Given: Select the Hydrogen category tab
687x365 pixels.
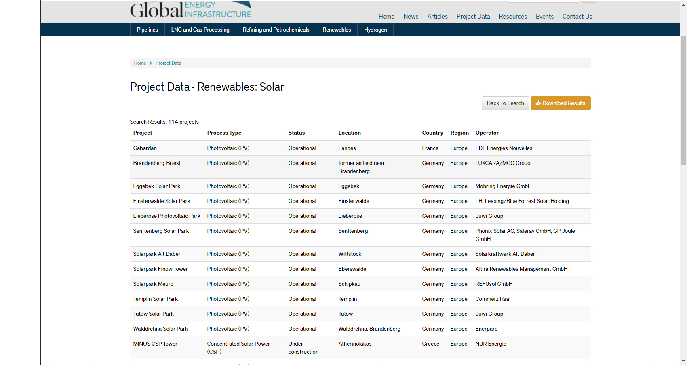Looking at the screenshot, I should pyautogui.click(x=375, y=30).
